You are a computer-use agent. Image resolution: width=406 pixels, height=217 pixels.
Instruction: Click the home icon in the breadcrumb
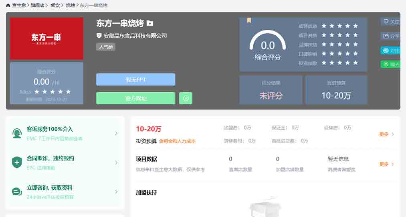pyautogui.click(x=8, y=5)
